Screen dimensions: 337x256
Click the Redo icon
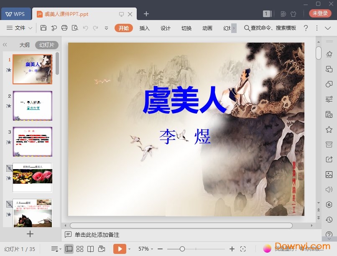tap(96, 27)
